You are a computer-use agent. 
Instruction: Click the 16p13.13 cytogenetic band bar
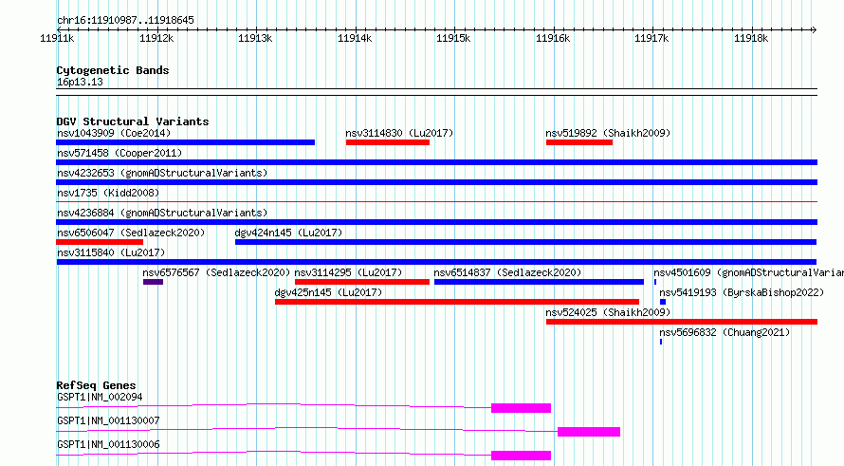coord(436,92)
